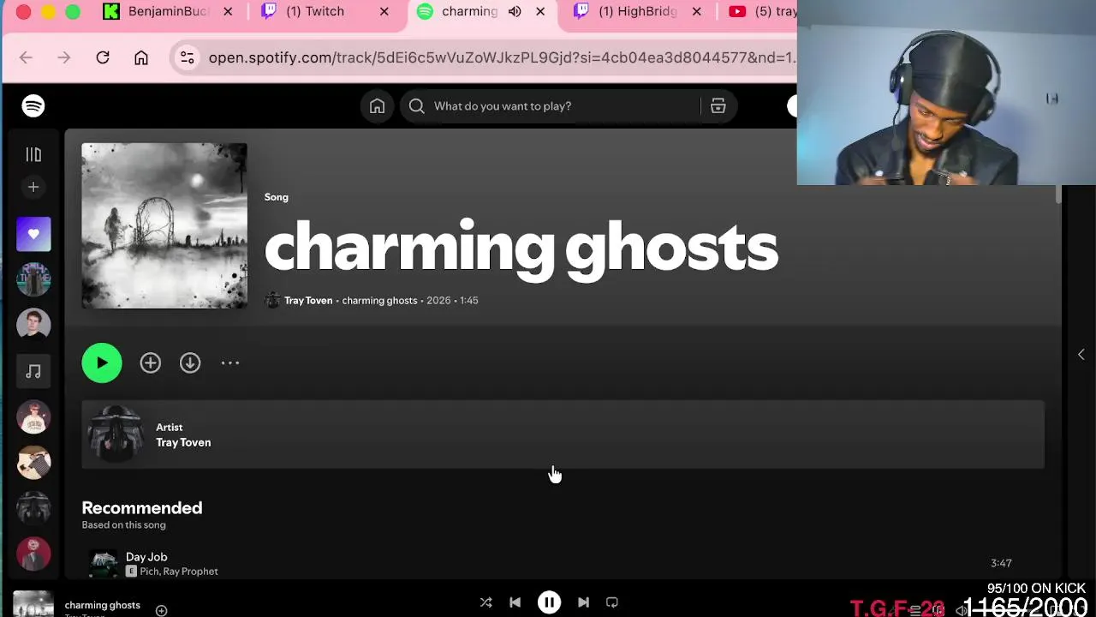Open Tray Toven link under the title
Viewport: 1096px width, 617px height.
pyautogui.click(x=308, y=301)
